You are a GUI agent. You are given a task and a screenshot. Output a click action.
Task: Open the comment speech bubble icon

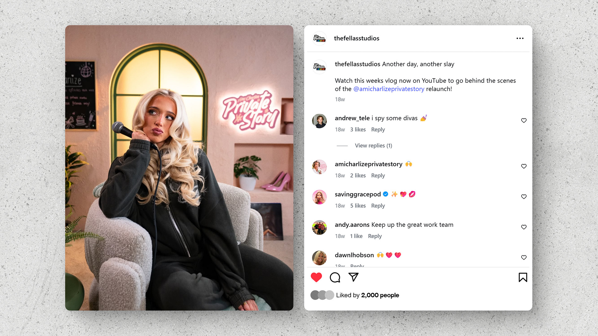click(335, 277)
